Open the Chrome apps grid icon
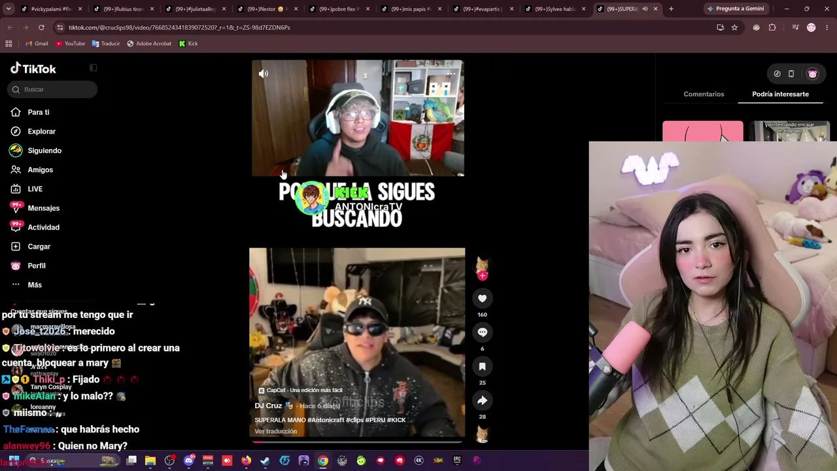This screenshot has width=837, height=471. point(9,44)
